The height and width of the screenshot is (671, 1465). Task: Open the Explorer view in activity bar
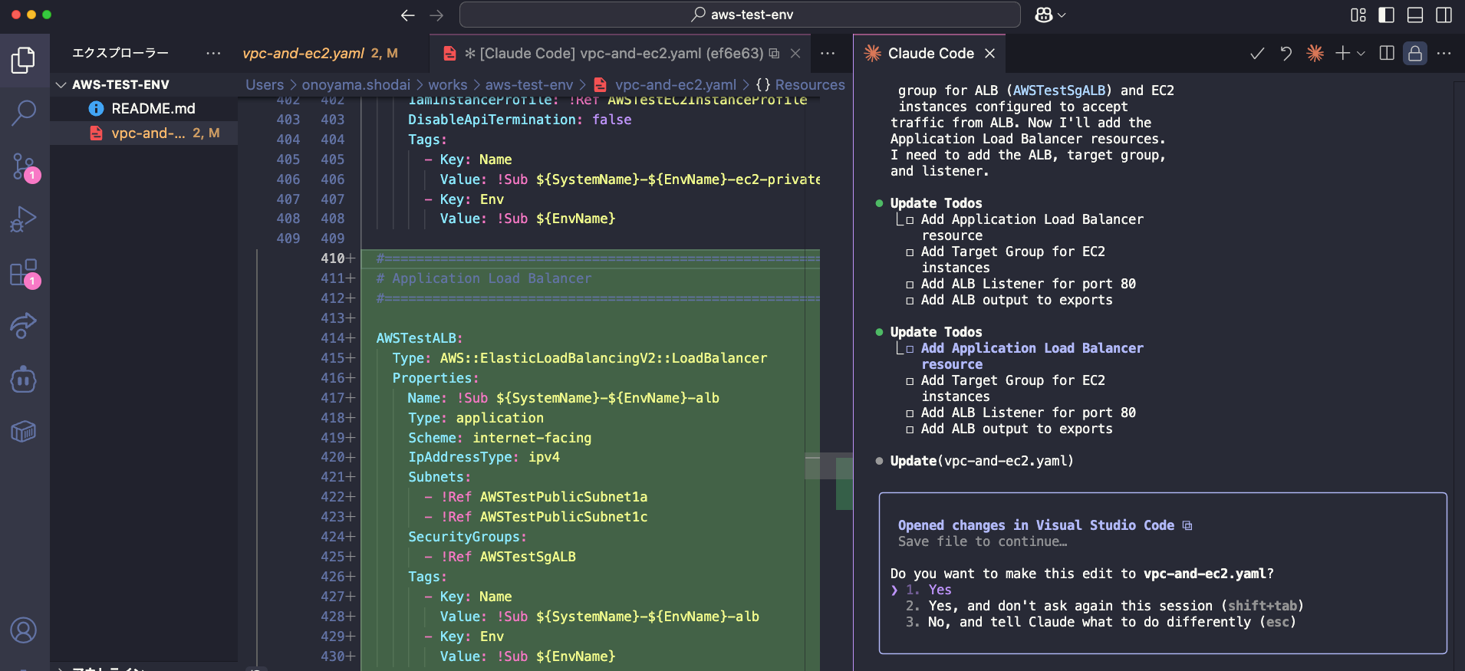tap(24, 61)
